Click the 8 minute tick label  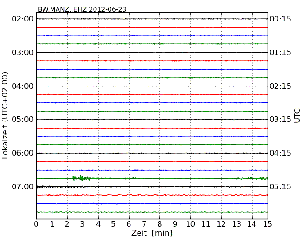coord(159,224)
